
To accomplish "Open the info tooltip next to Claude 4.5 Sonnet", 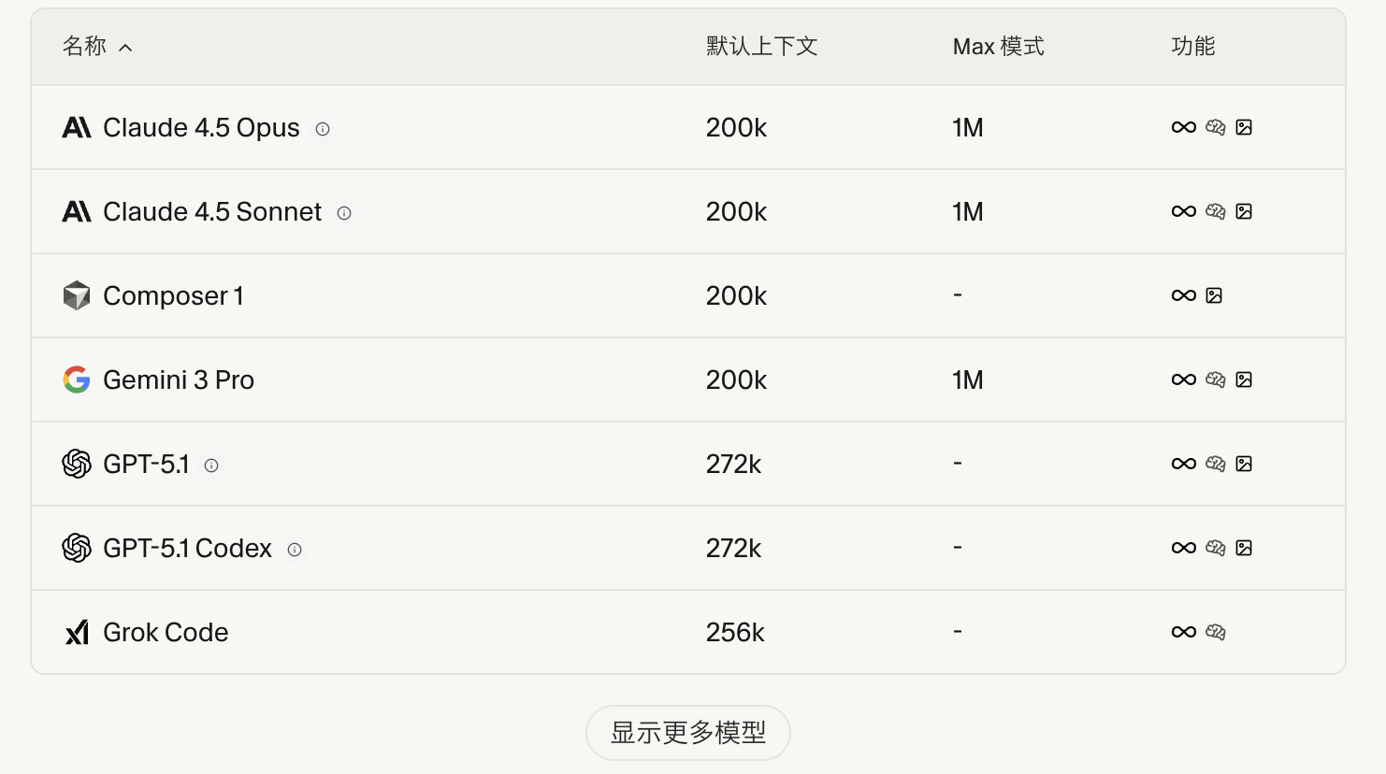I will click(343, 213).
